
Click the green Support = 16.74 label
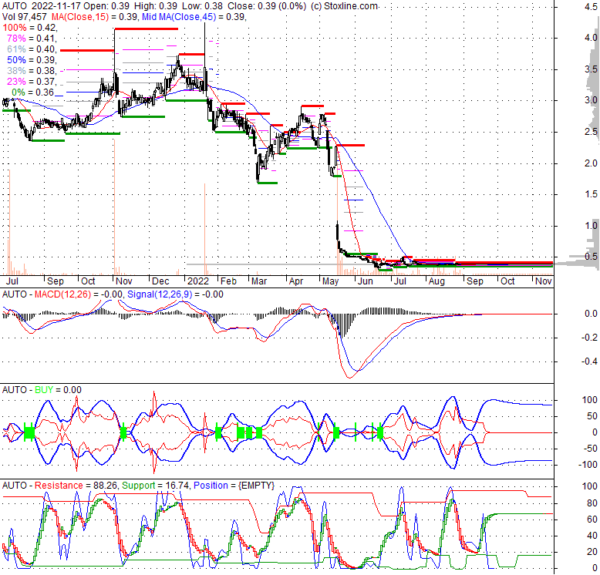pos(155,486)
